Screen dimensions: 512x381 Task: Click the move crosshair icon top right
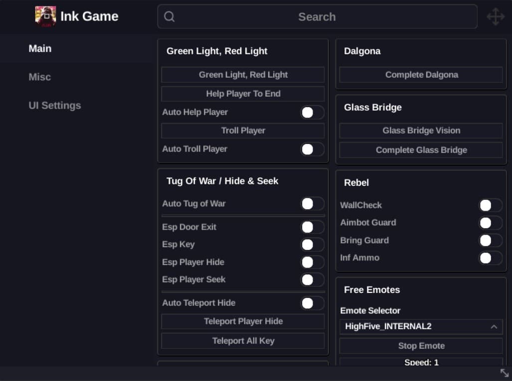[496, 16]
